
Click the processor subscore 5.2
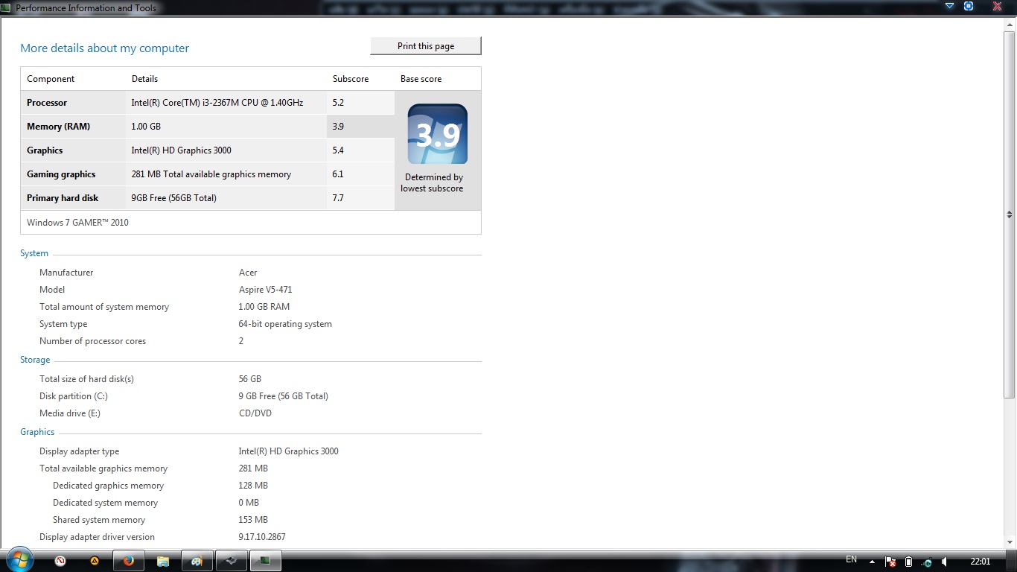[338, 103]
